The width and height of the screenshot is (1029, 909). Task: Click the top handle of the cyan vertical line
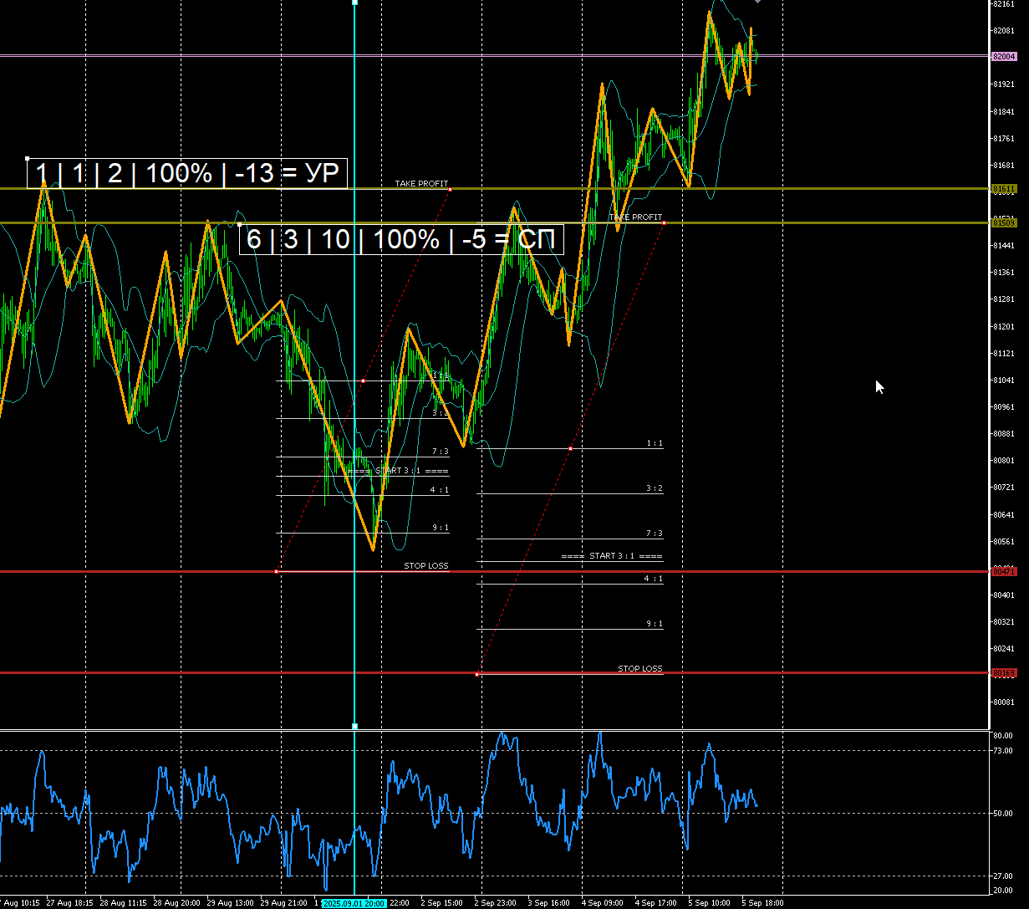pyautogui.click(x=354, y=3)
